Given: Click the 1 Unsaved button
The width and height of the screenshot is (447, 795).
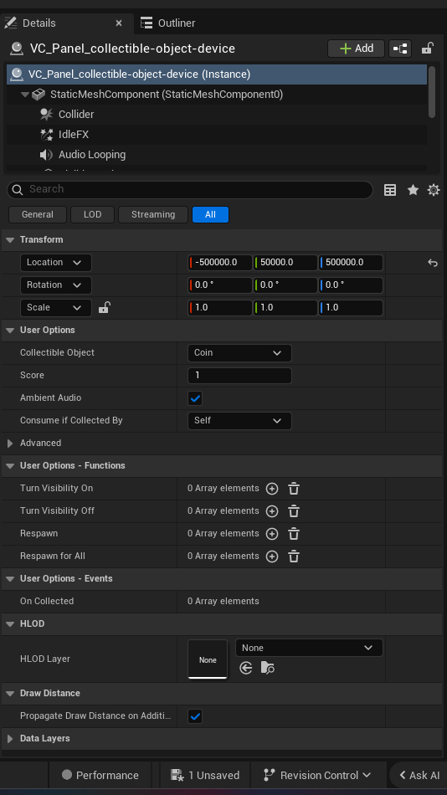Looking at the screenshot, I should click(205, 775).
